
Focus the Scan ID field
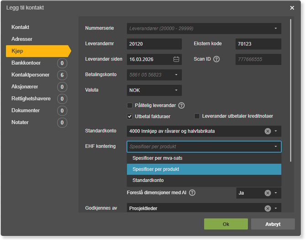pyautogui.click(x=258, y=59)
